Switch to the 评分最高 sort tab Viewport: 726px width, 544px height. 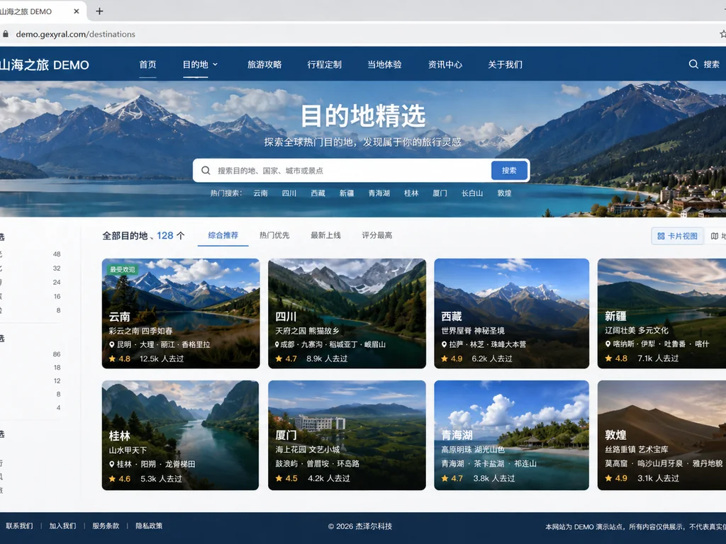click(377, 235)
